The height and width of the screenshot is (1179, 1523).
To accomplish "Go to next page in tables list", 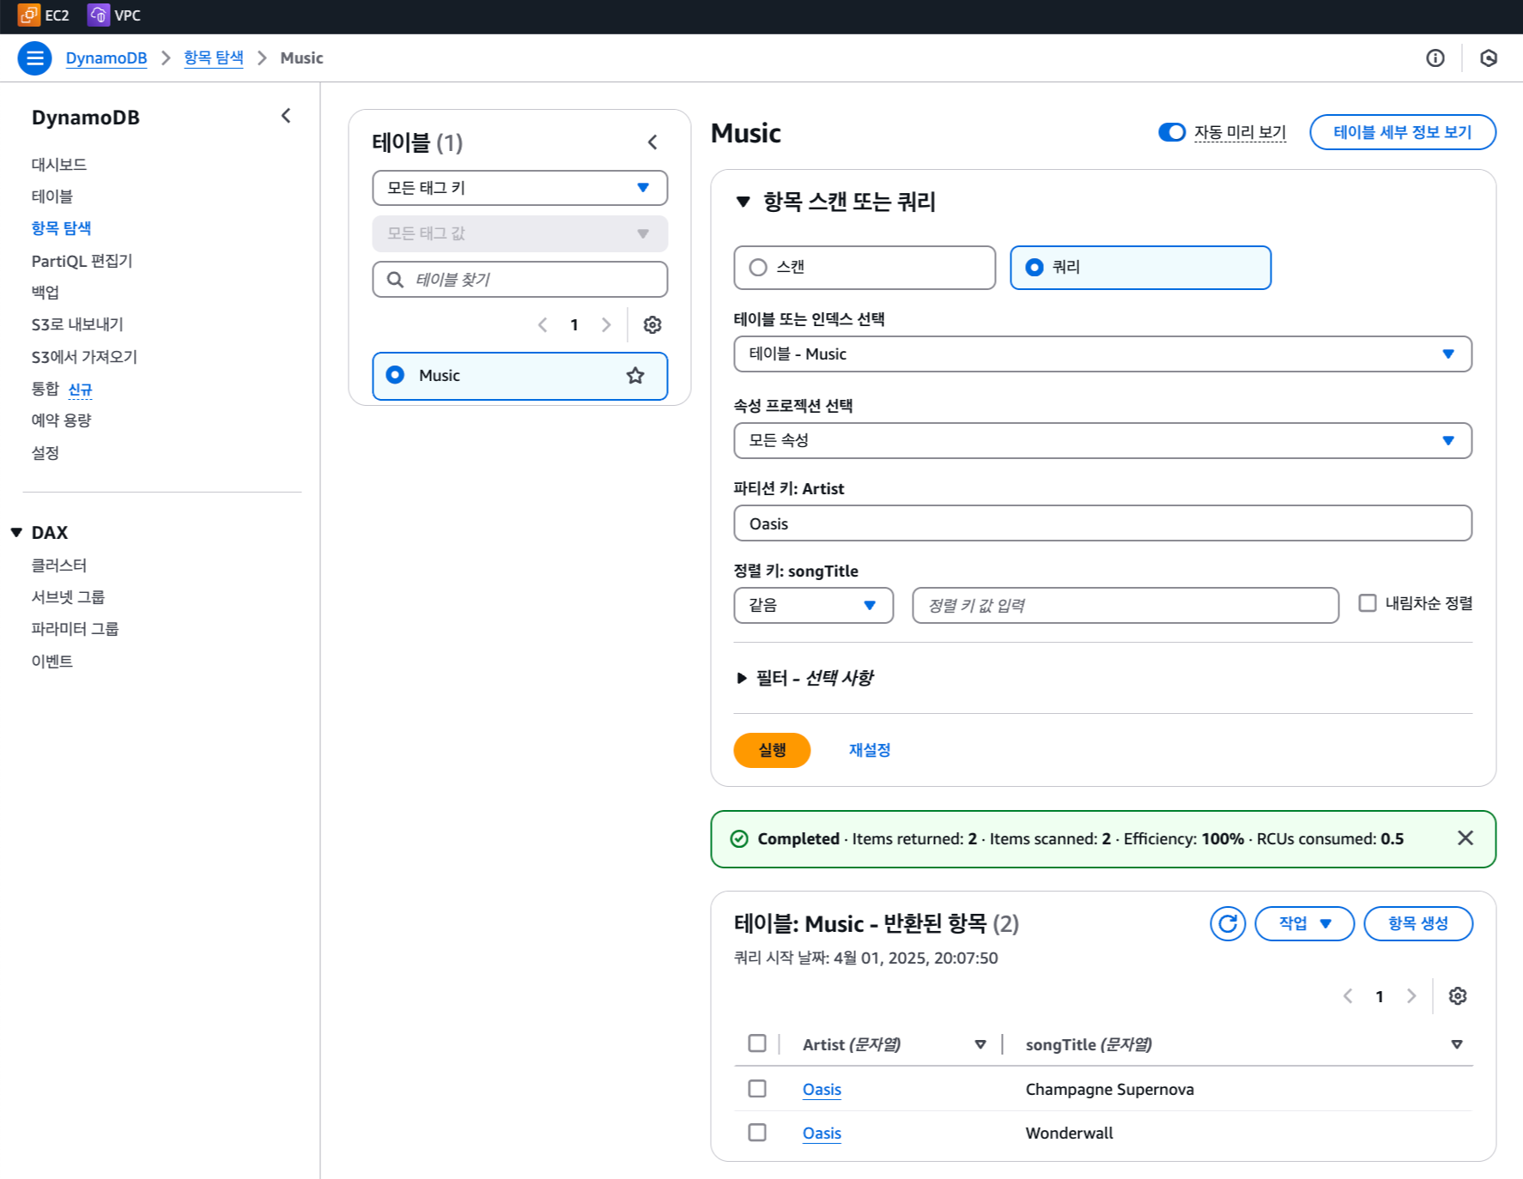I will pyautogui.click(x=606, y=325).
